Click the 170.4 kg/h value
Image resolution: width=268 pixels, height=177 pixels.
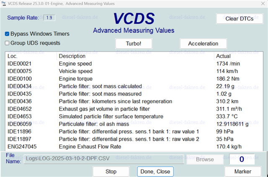coord(229,147)
